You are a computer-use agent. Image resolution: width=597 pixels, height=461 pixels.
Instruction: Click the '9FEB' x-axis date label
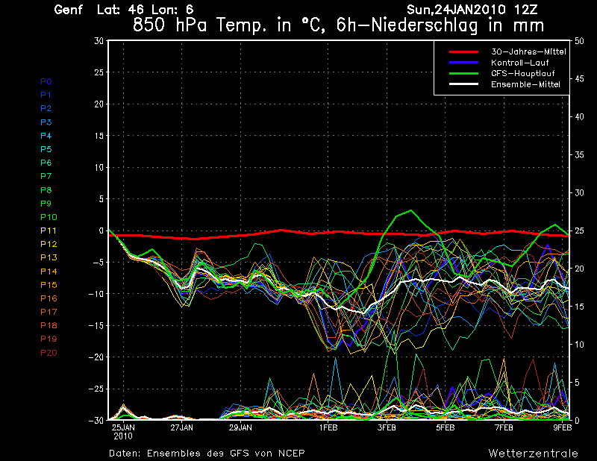[x=563, y=427]
